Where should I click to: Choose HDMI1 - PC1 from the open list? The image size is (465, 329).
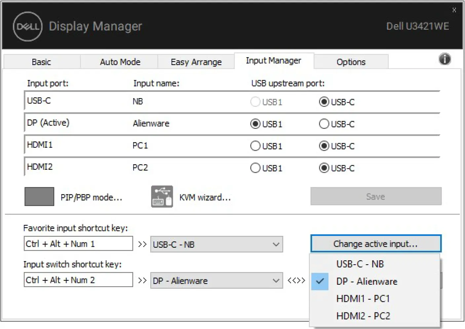pyautogui.click(x=363, y=298)
